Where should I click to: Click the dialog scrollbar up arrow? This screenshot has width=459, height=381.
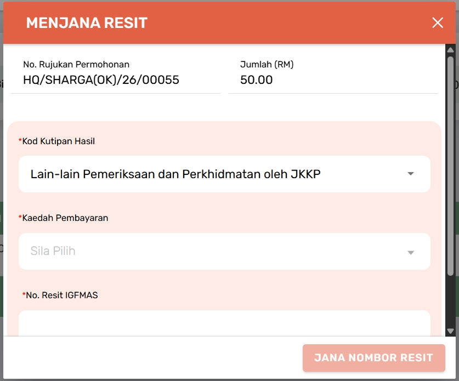[x=451, y=50]
